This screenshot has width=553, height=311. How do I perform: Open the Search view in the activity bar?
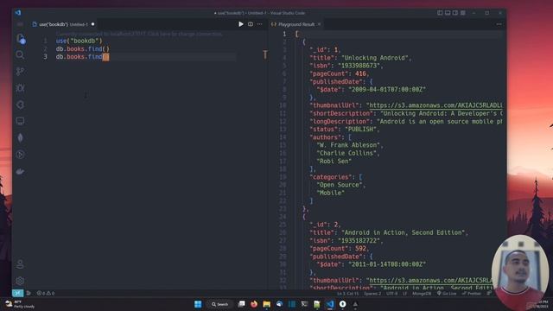tap(20, 54)
